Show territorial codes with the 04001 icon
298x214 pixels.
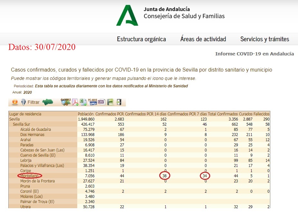(x=66, y=102)
